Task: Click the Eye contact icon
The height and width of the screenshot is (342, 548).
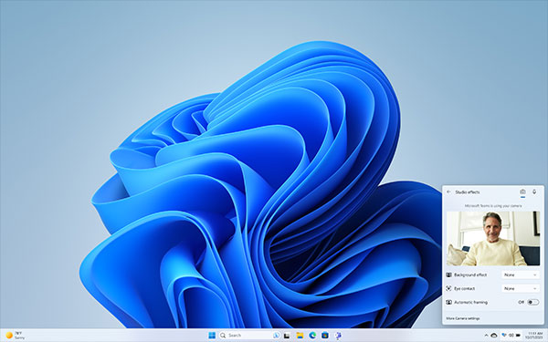Action: coord(449,288)
